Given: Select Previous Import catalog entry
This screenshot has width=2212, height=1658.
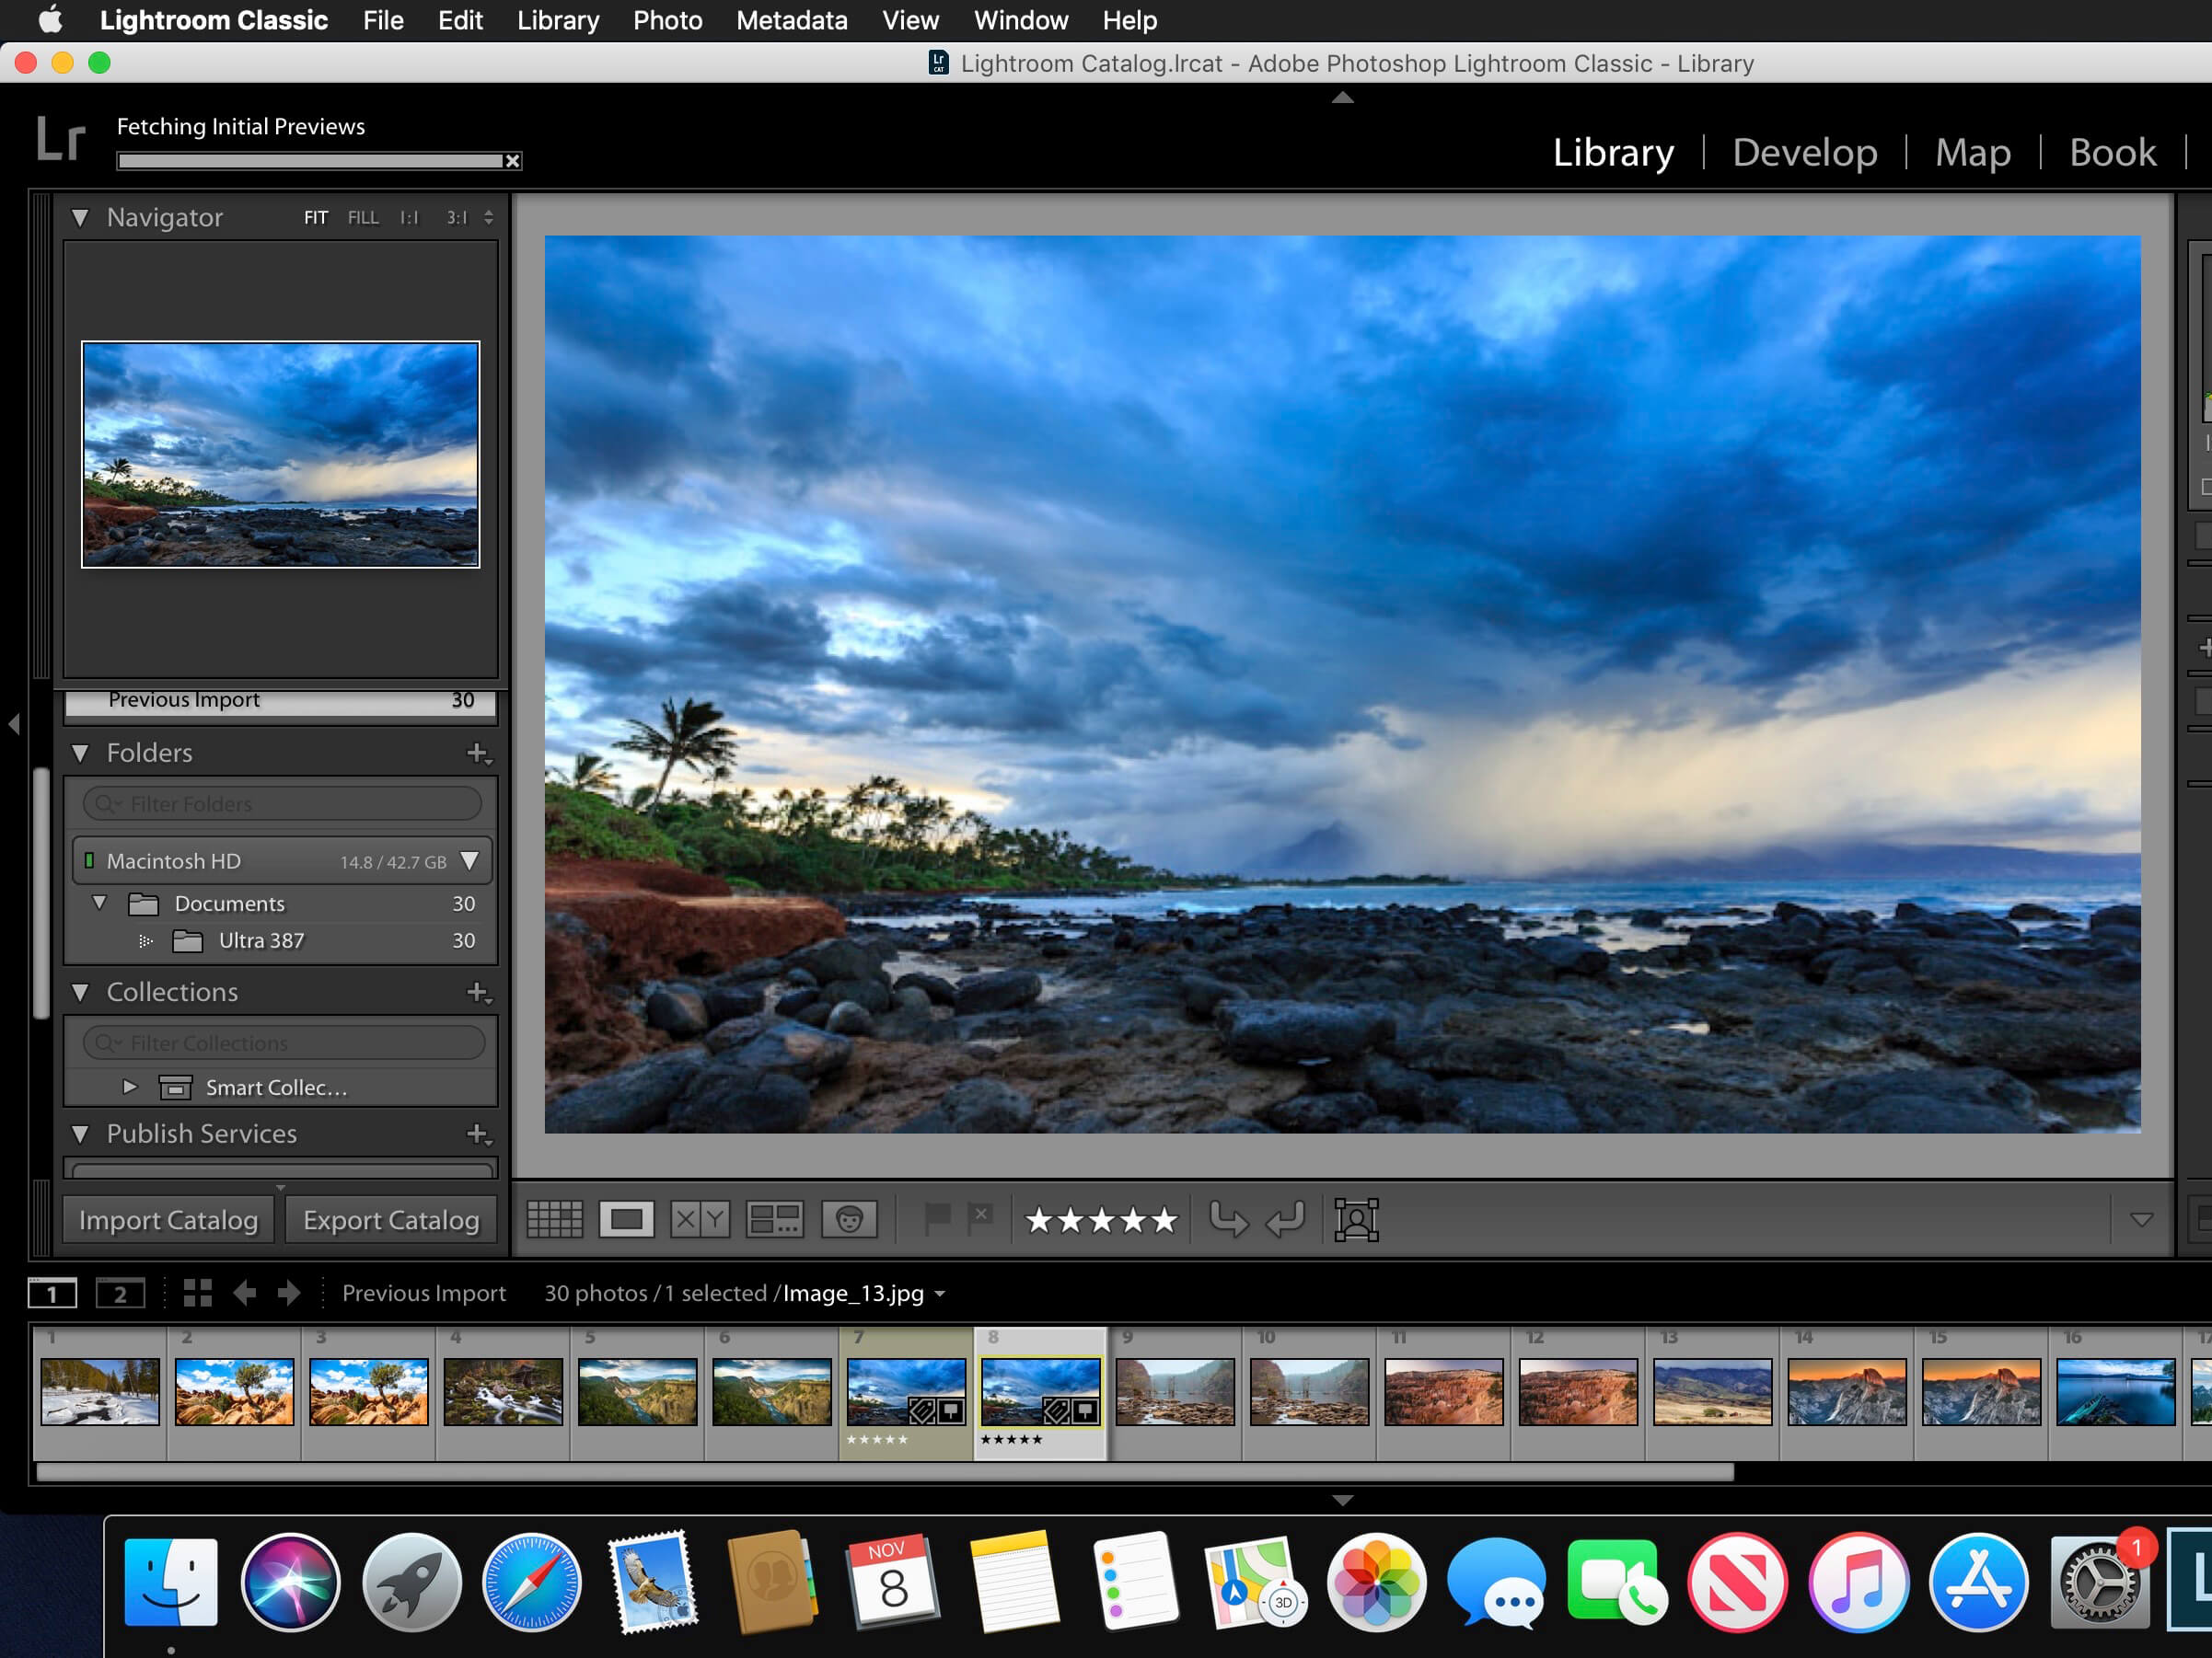Looking at the screenshot, I should tap(281, 702).
